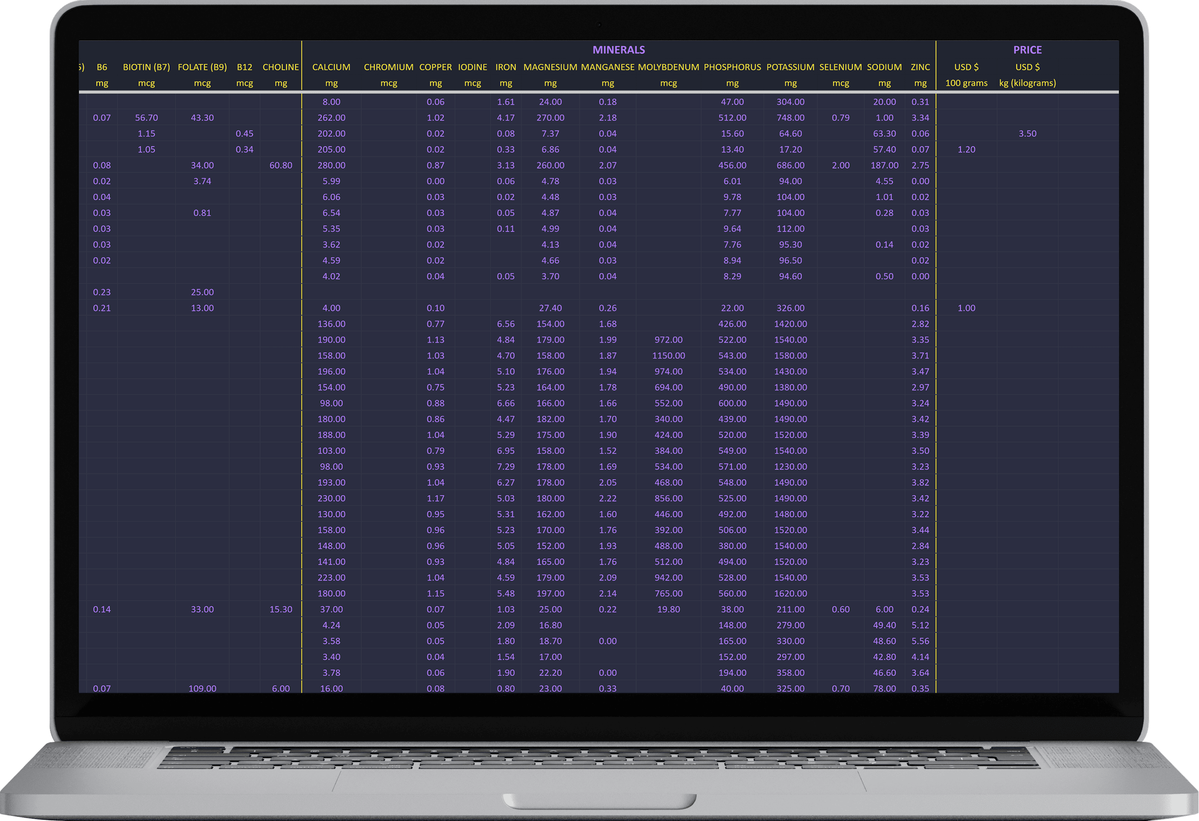Image resolution: width=1199 pixels, height=821 pixels.
Task: Click the SELENIUM column header
Action: (x=840, y=67)
